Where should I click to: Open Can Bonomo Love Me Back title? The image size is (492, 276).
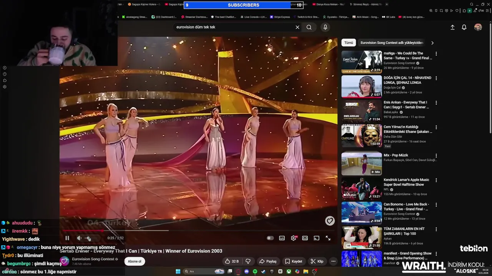click(x=406, y=207)
